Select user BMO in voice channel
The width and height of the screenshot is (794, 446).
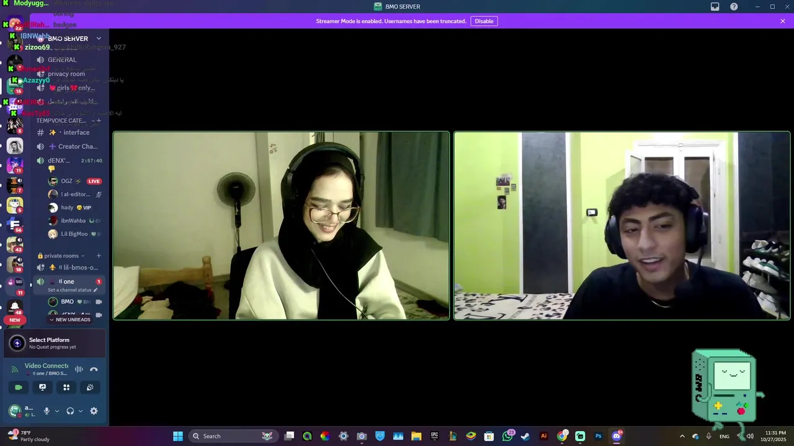[x=74, y=302]
